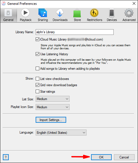Screen dimensions: 138x163
Task: Select the Sharing preferences icon
Action: tap(43, 13)
